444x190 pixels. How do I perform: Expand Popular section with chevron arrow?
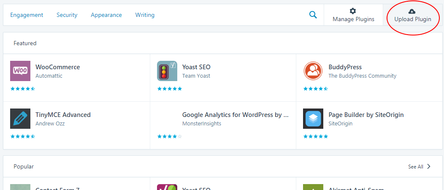click(429, 166)
